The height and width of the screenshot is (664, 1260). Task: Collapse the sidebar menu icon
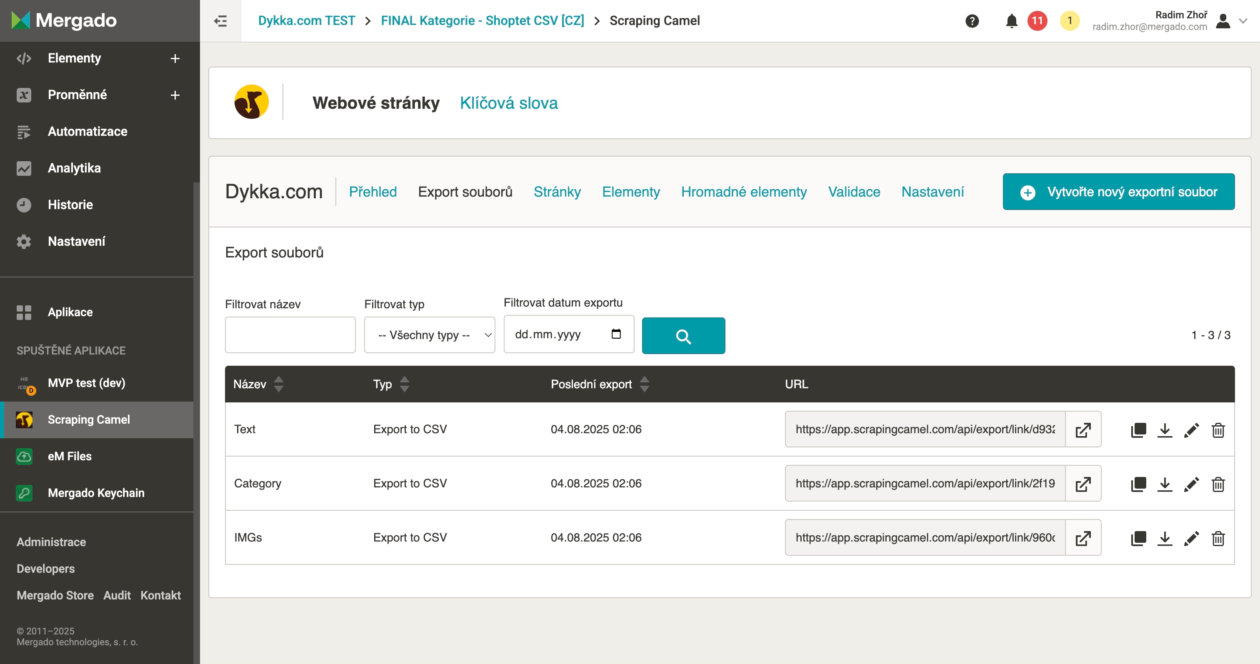point(220,21)
